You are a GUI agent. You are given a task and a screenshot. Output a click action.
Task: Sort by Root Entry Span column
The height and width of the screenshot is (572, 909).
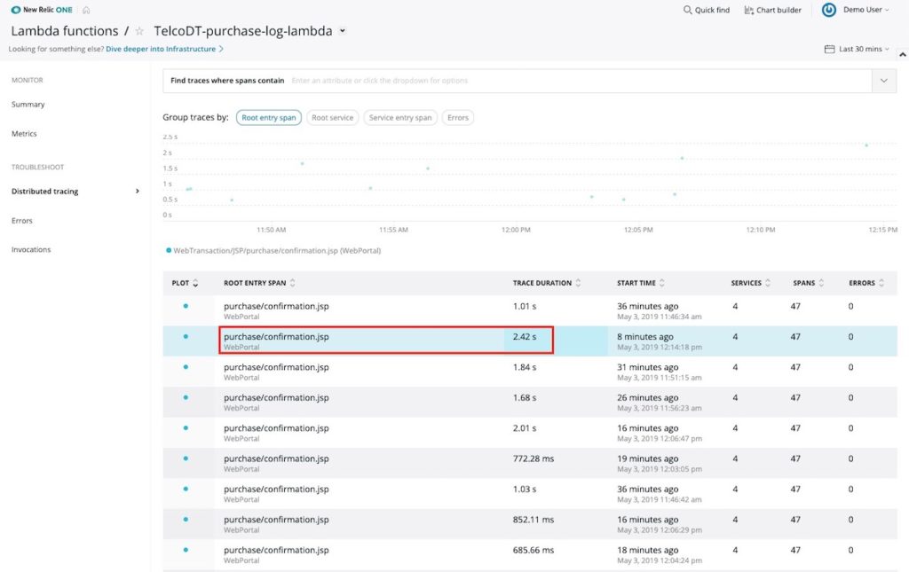(293, 283)
